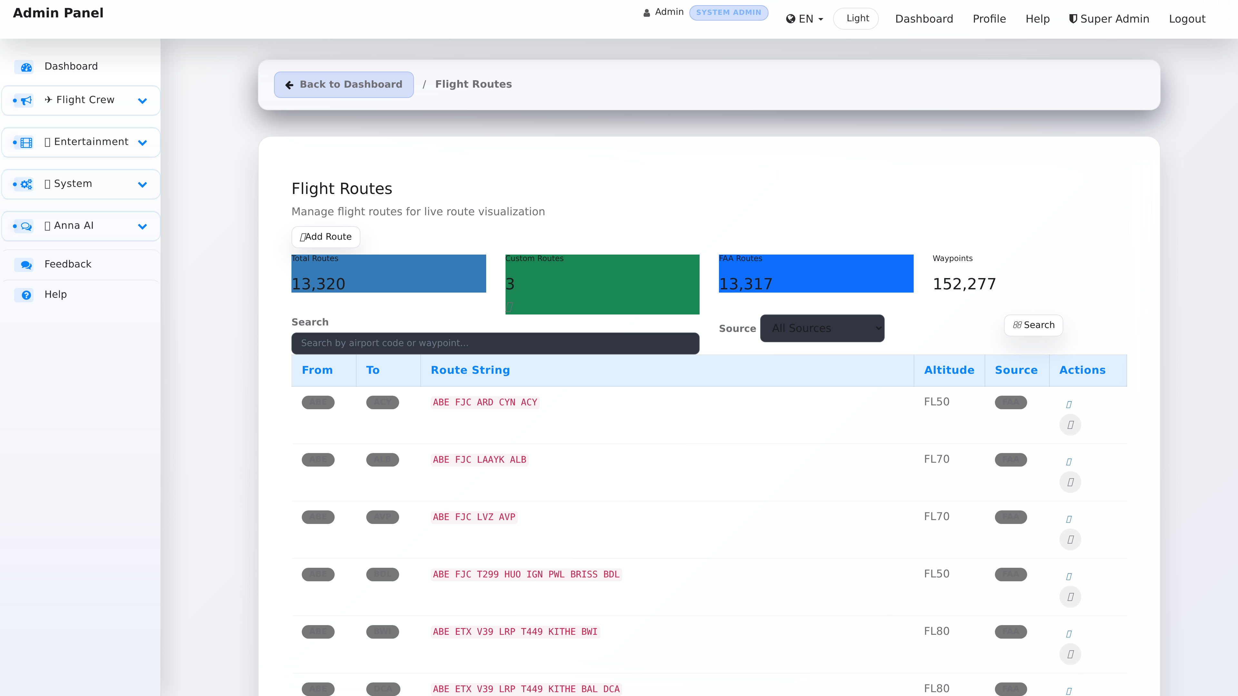Click the Admin Panel title

[58, 13]
